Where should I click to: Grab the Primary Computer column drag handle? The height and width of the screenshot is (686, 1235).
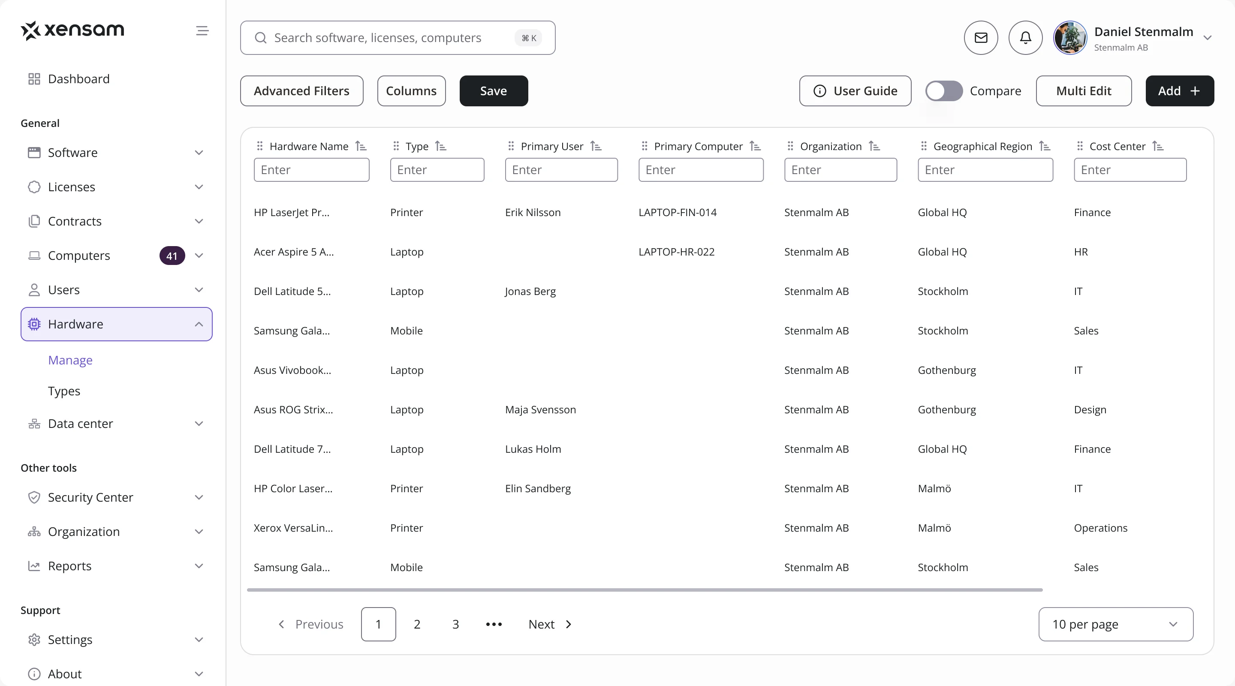645,146
